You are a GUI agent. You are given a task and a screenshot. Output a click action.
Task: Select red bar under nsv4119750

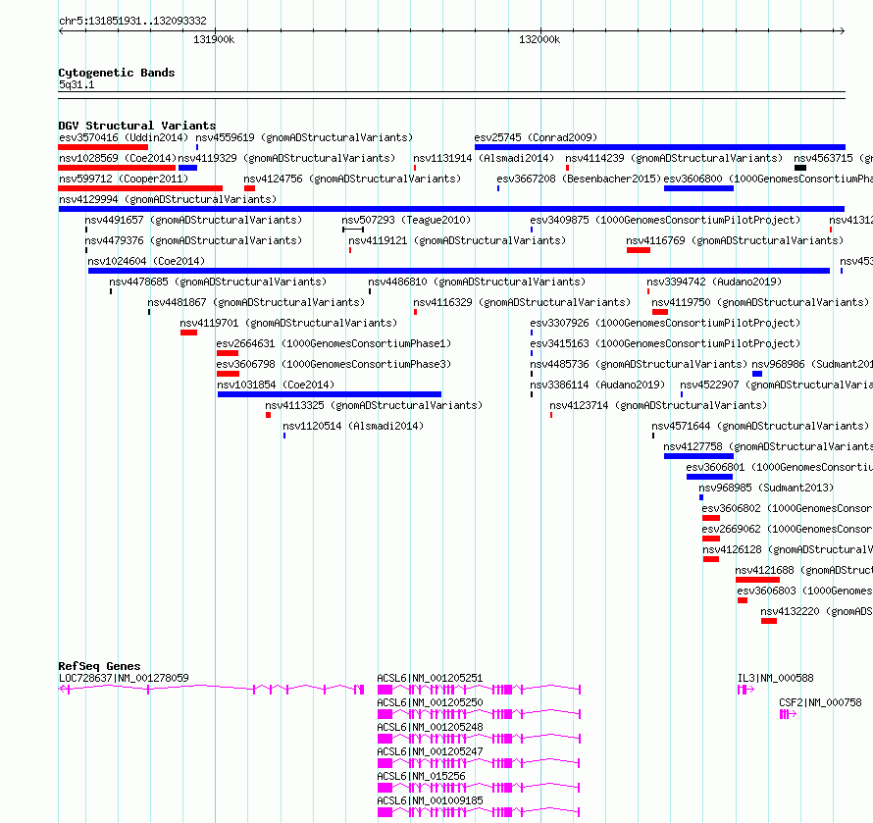tap(660, 312)
